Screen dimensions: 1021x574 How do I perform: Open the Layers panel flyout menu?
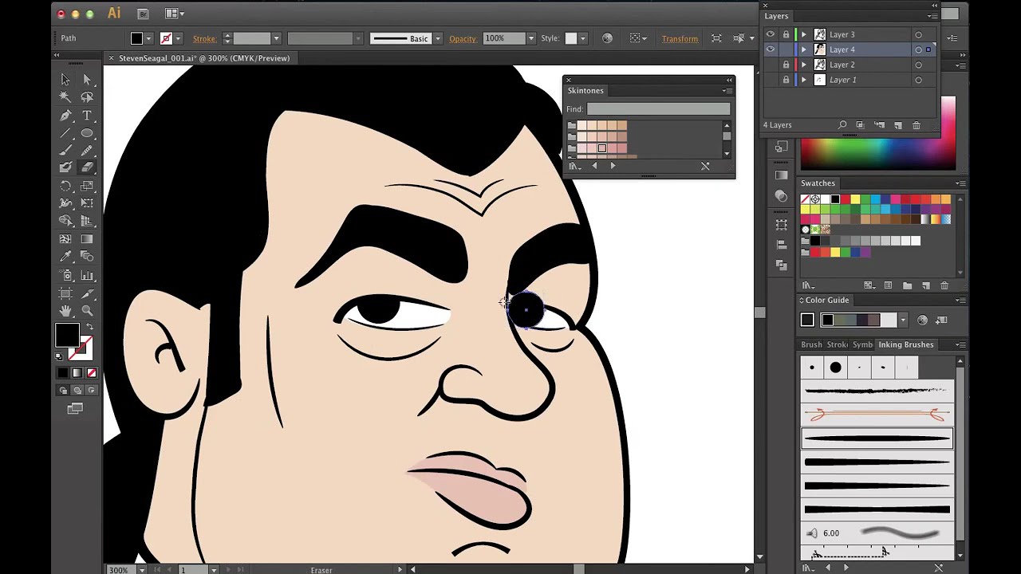coord(932,16)
